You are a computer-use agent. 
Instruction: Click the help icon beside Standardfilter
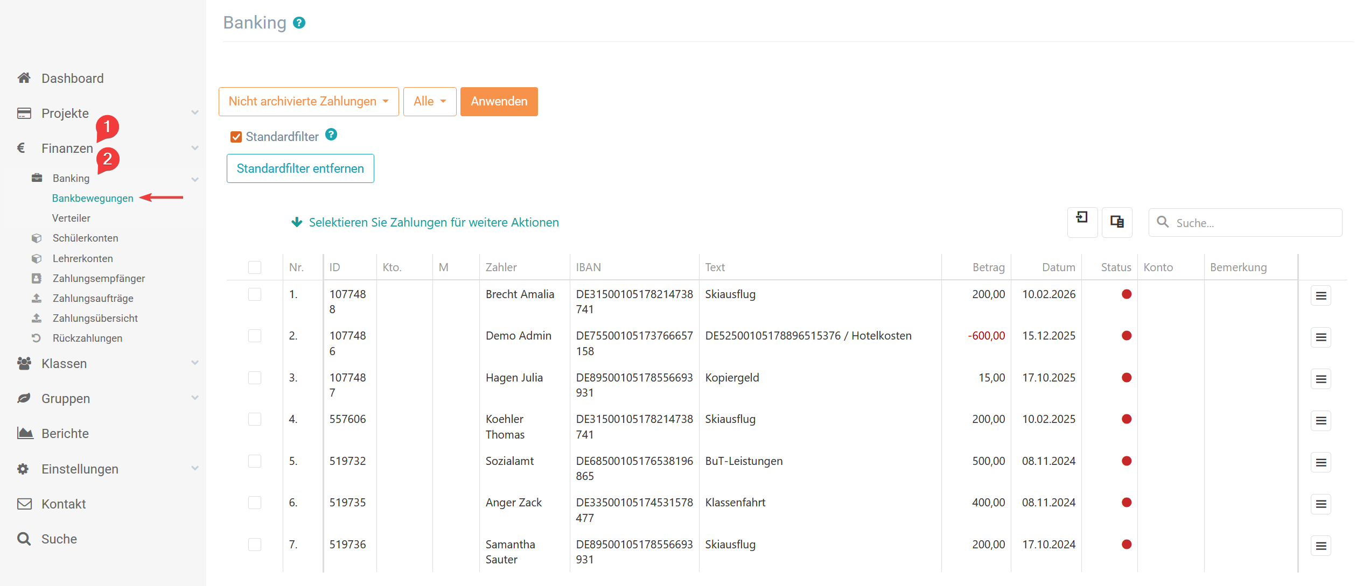click(331, 135)
